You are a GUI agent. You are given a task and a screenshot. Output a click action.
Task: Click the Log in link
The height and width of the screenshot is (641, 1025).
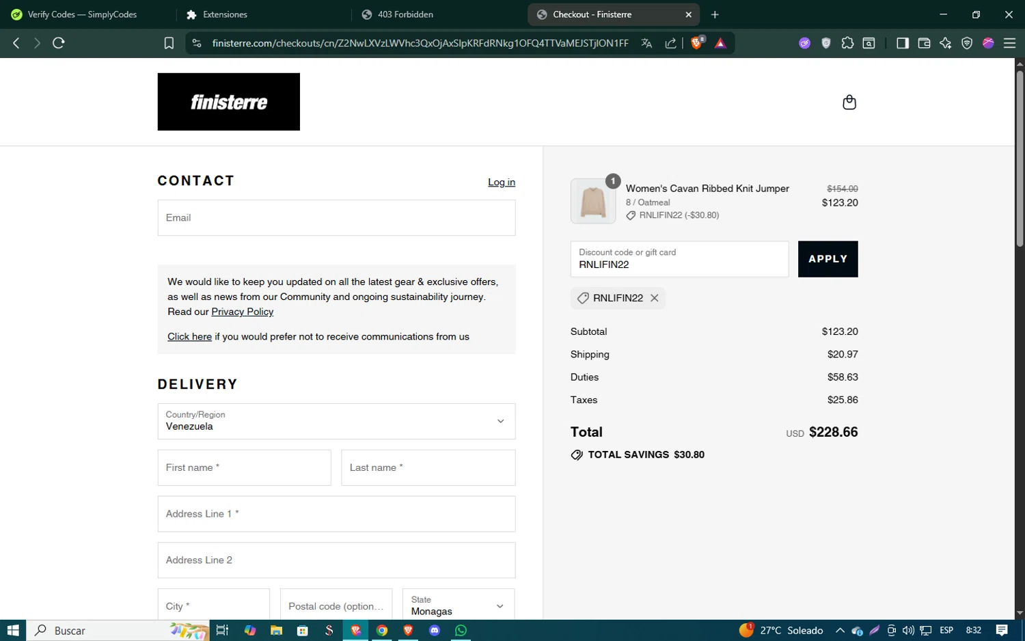pos(502,182)
